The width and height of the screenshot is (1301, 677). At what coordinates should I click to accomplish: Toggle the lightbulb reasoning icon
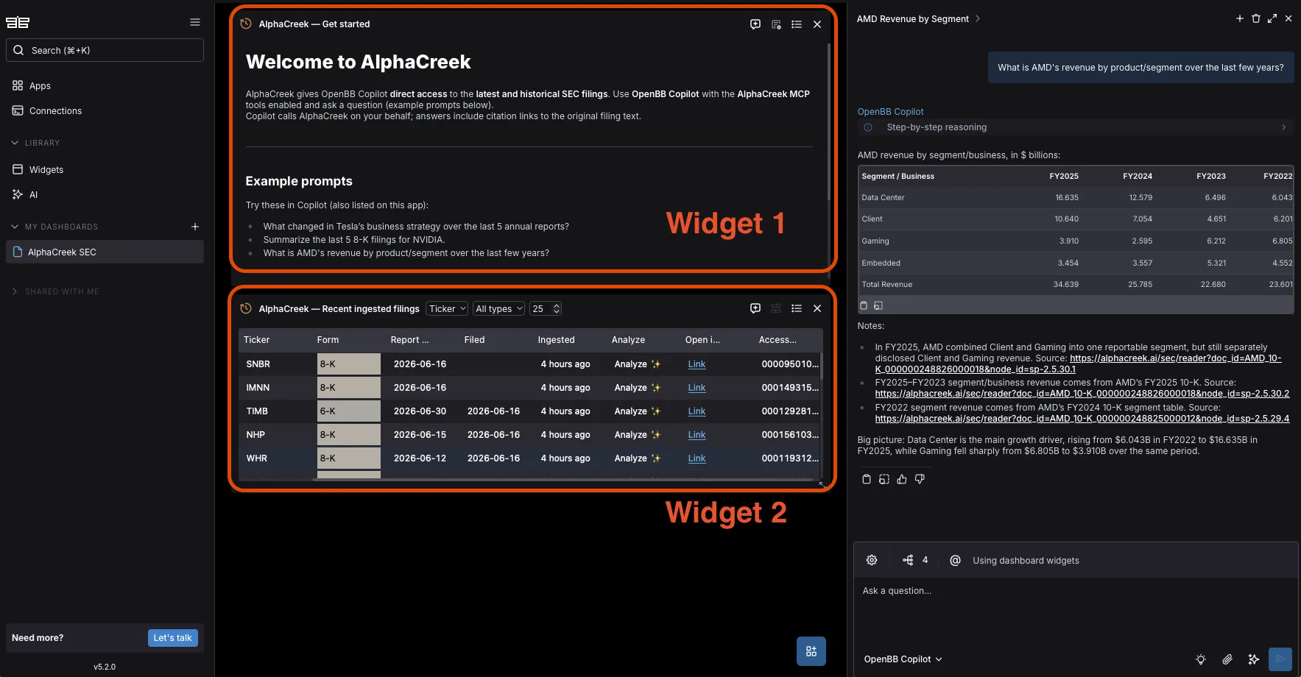pos(1201,659)
